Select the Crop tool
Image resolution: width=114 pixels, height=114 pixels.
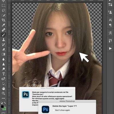(x=3, y=20)
